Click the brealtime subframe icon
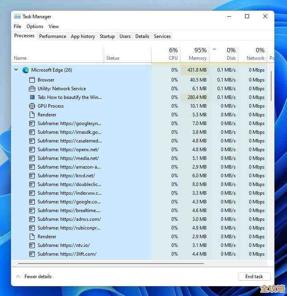Image resolution: width=287 pixels, height=296 pixels. [x=32, y=211]
